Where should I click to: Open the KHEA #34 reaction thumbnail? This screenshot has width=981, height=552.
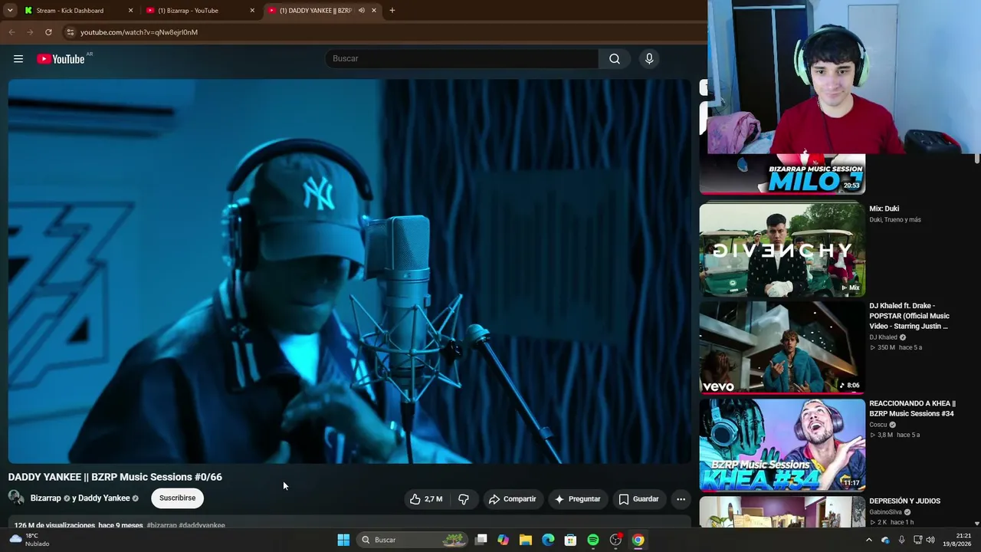[782, 445]
